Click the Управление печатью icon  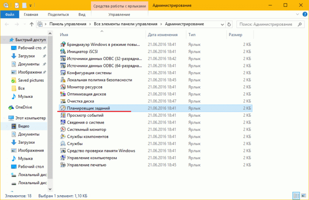click(63, 165)
